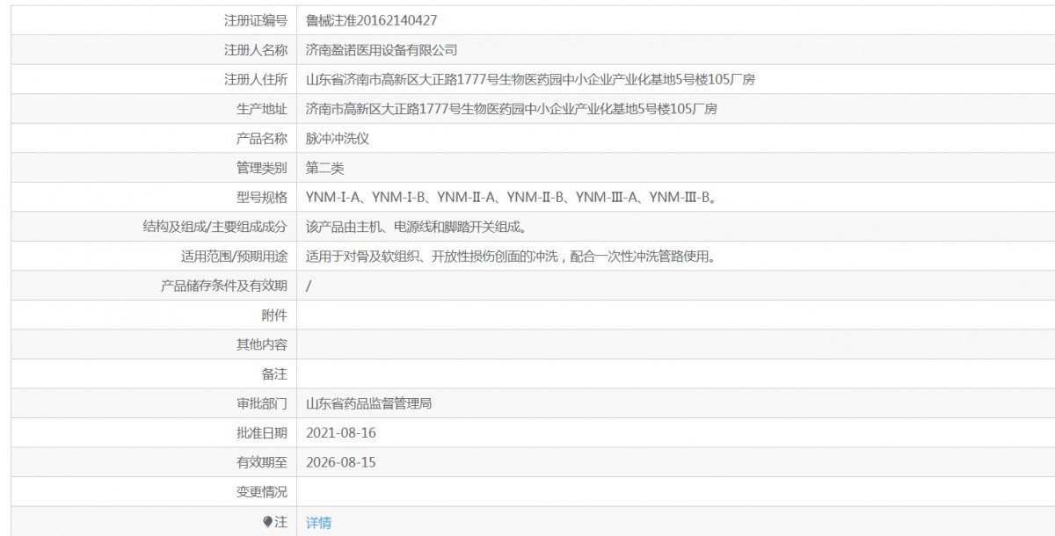1055x536 pixels.
Task: Click the 有效期至 label
Action: click(x=262, y=462)
